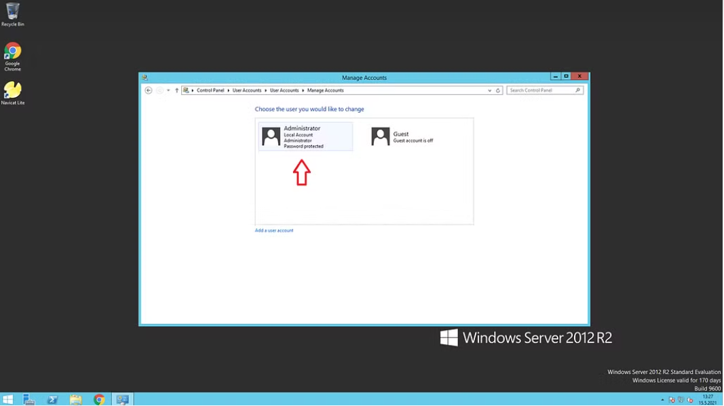Close the Manage Accounts window
The width and height of the screenshot is (724, 406).
pyautogui.click(x=580, y=77)
